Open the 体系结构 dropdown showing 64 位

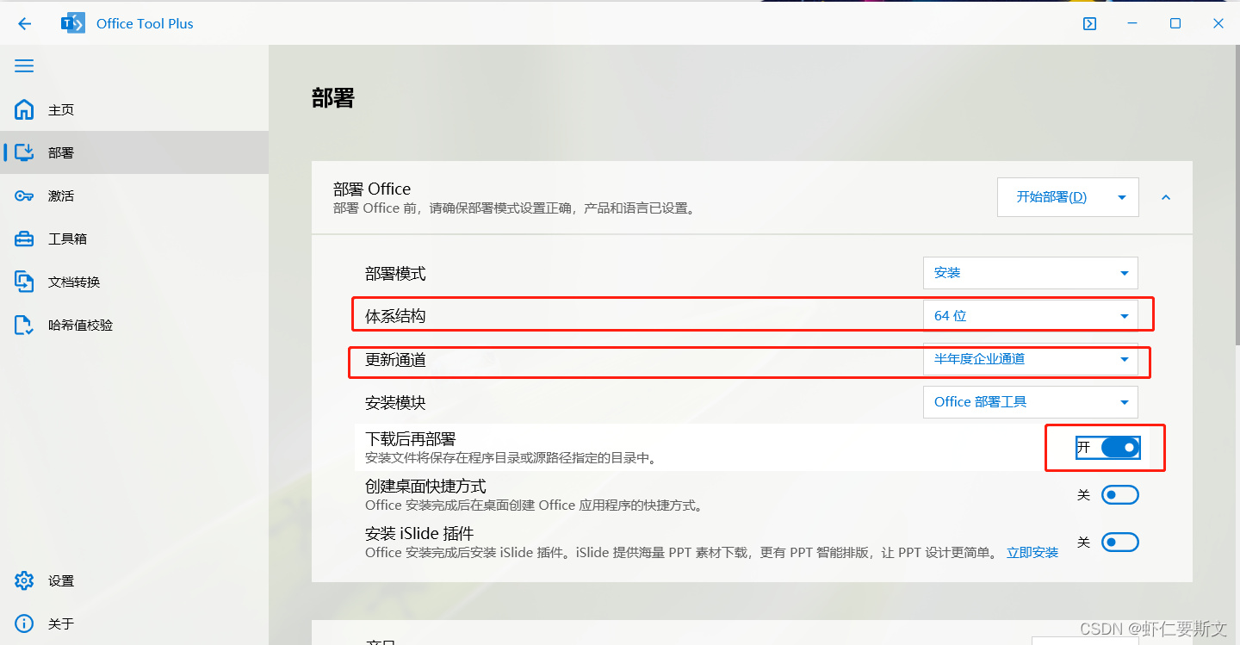tap(1030, 315)
